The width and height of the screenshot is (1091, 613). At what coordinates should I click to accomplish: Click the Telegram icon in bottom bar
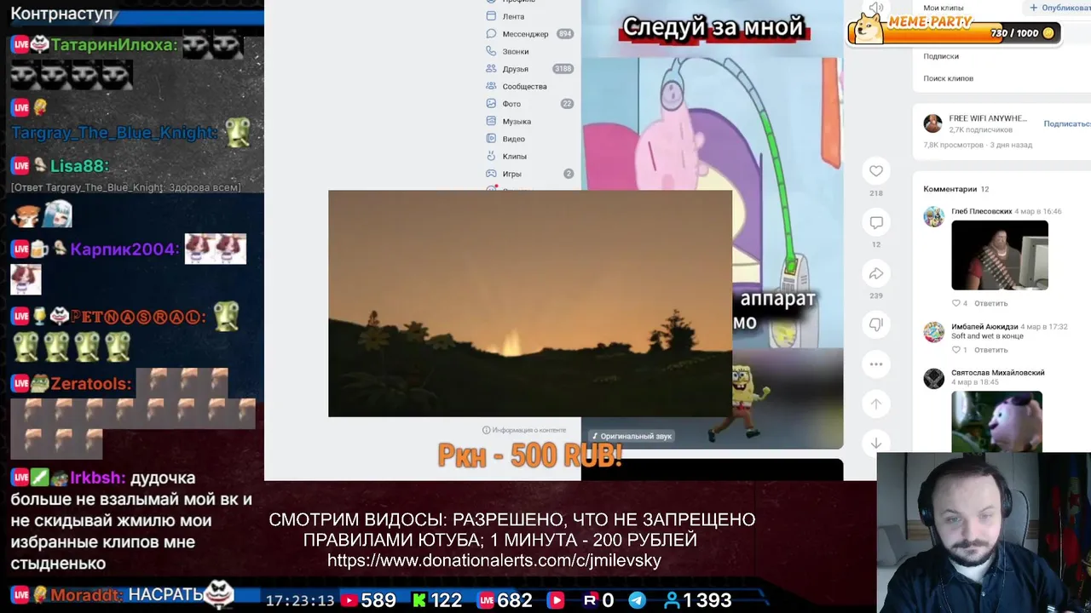[x=637, y=600]
